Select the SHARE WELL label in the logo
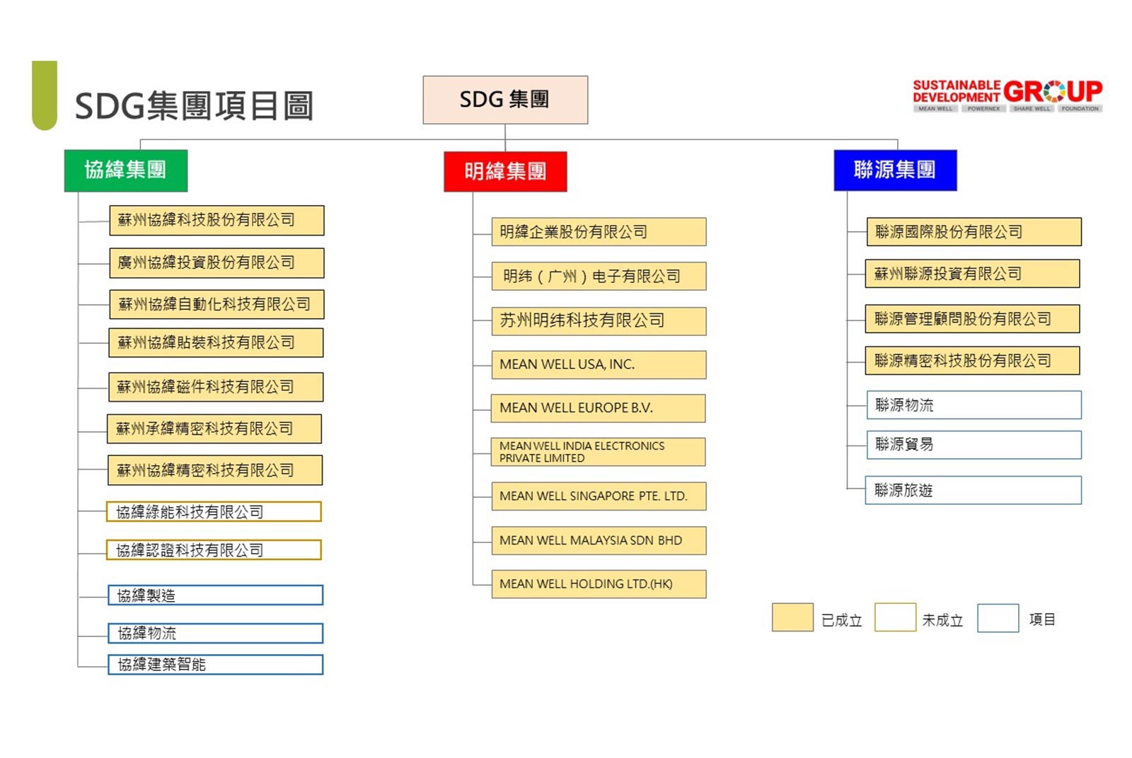 point(1032,108)
